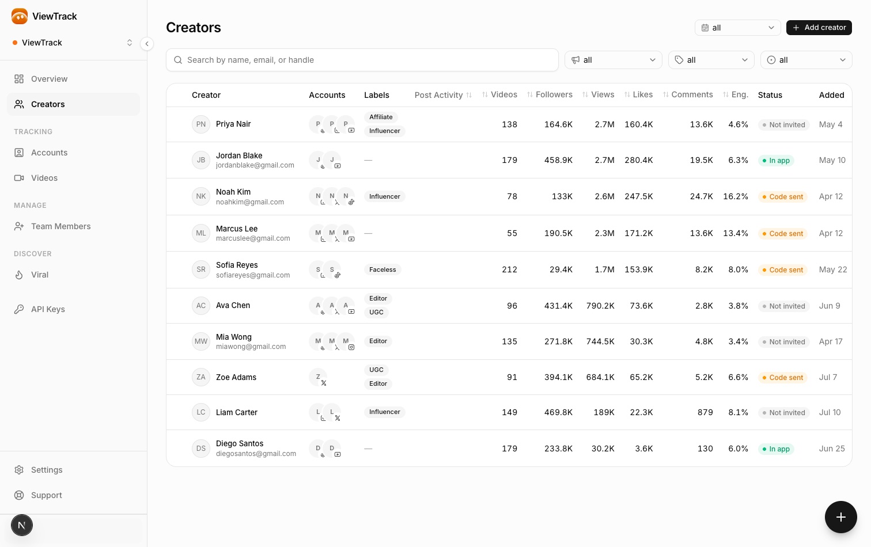The height and width of the screenshot is (547, 871).
Task: Sort creators by Comments column
Action: point(688,95)
